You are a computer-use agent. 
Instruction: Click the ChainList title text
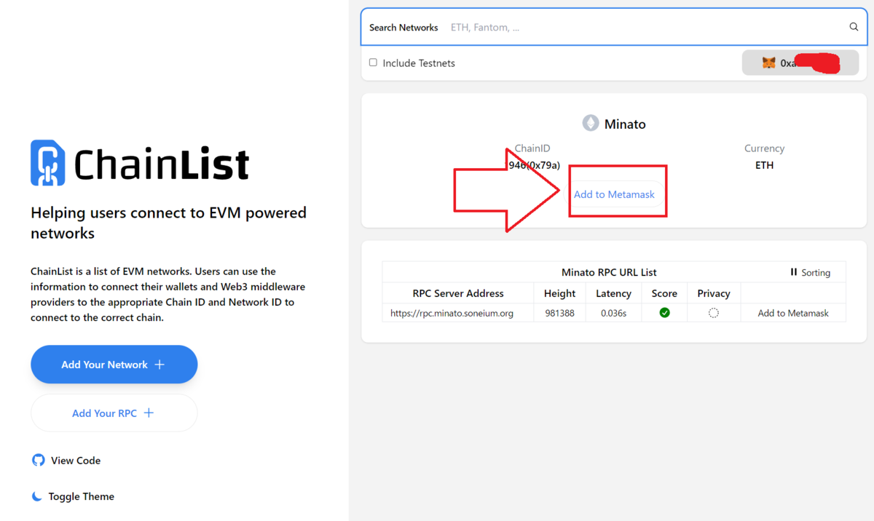(162, 164)
